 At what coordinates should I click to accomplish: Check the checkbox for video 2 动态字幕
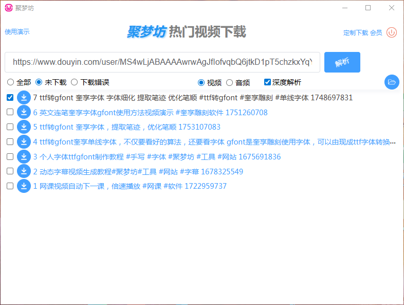pyautogui.click(x=10, y=171)
